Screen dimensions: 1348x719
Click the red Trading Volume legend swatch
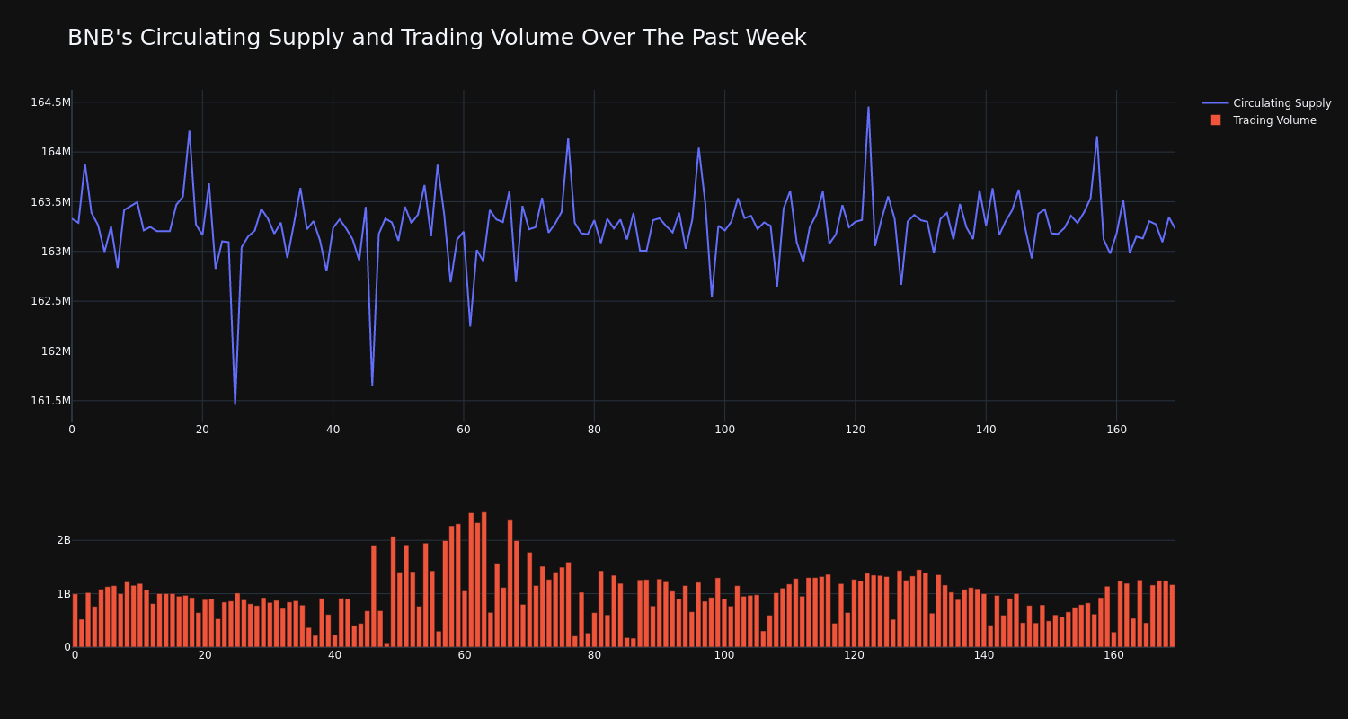click(x=1215, y=120)
